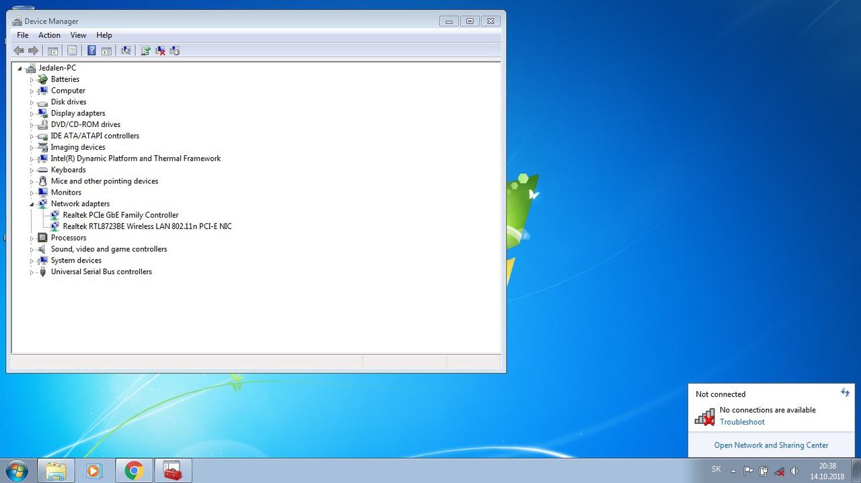Click the taskbar clock showing 20:38
Screen dimensions: 861x483
[827, 471]
